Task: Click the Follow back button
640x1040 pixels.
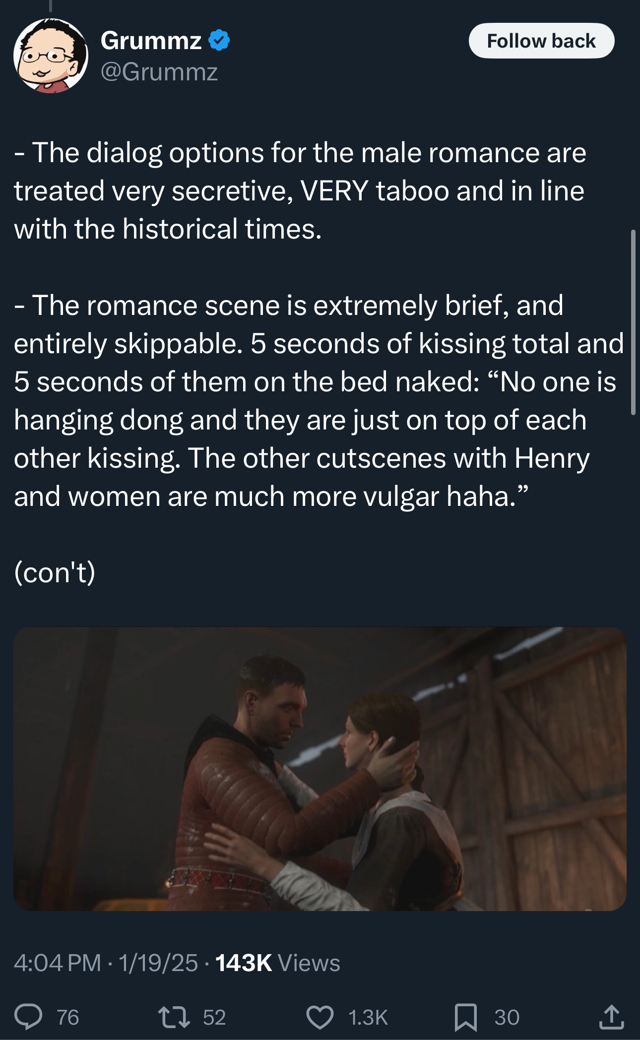Action: click(x=541, y=41)
